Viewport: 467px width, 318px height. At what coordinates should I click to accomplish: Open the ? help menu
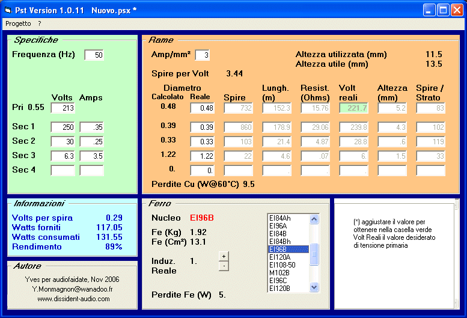pyautogui.click(x=39, y=23)
